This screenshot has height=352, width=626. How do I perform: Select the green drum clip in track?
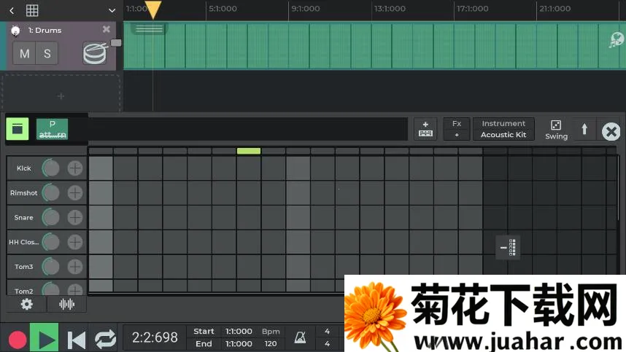tap(374, 45)
